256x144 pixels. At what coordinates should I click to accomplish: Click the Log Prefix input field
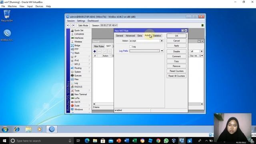tap(144, 51)
